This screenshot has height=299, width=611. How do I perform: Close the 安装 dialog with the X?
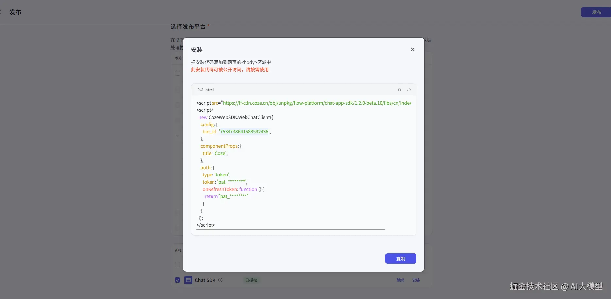pyautogui.click(x=413, y=49)
